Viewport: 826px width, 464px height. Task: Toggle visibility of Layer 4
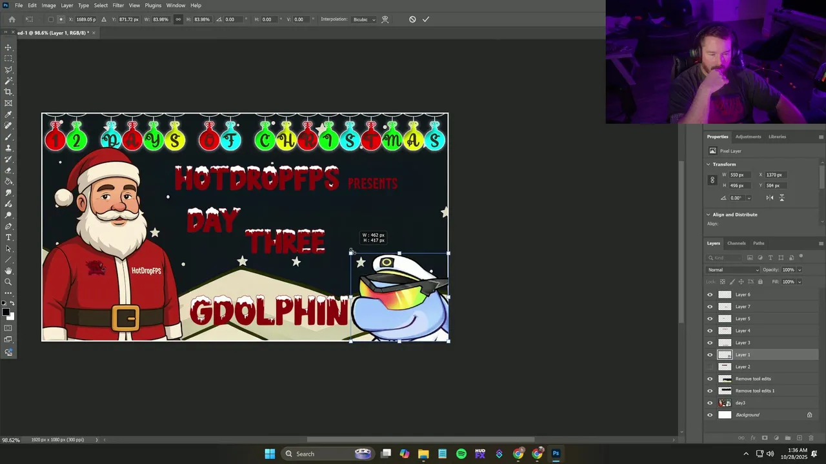coord(710,331)
